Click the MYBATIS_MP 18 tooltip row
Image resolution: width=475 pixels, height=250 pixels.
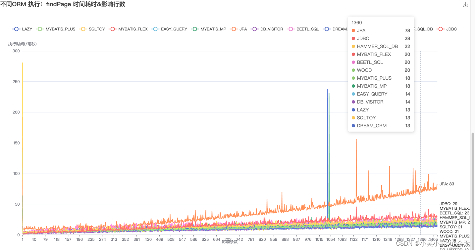pyautogui.click(x=381, y=86)
